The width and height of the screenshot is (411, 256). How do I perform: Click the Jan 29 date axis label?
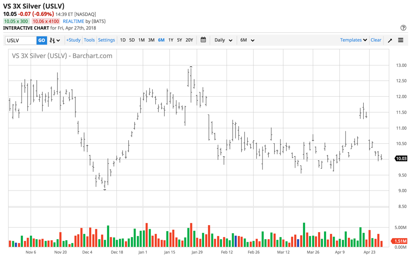coord(197,252)
